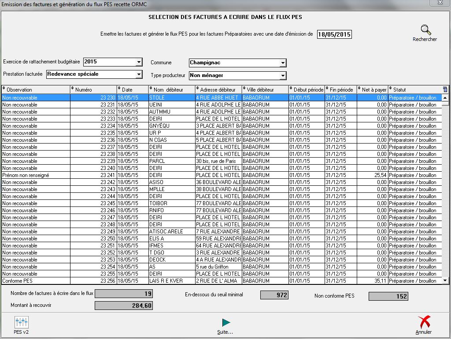Click the Nom débiteur column header
451x339 pixels.
coord(172,90)
